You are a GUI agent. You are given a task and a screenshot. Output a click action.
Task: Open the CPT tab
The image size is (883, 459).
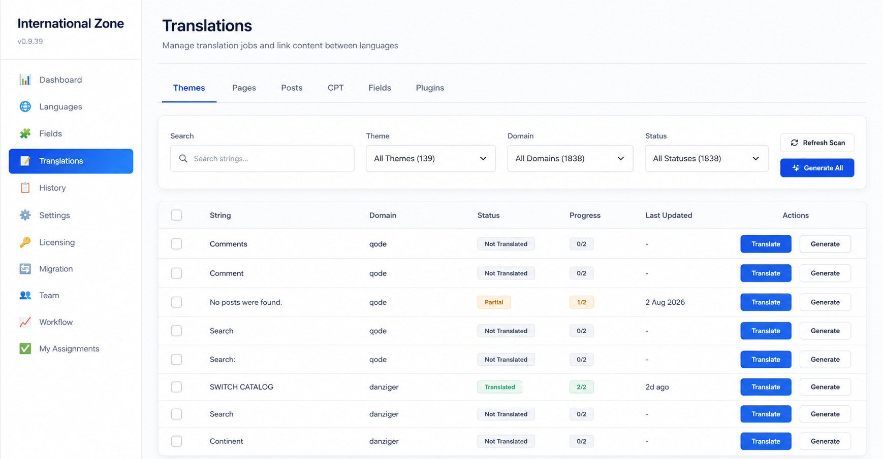pos(335,88)
